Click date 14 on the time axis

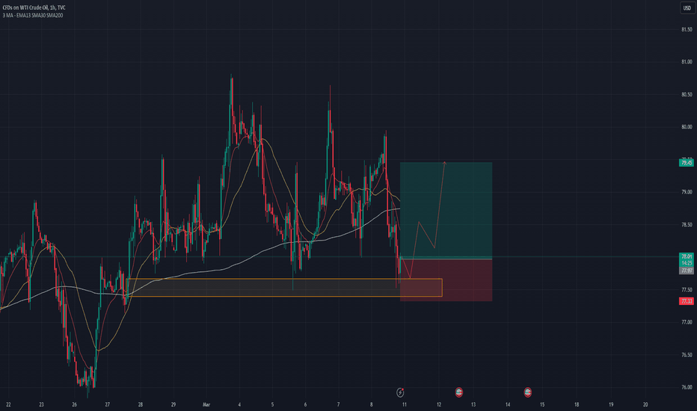(508, 405)
